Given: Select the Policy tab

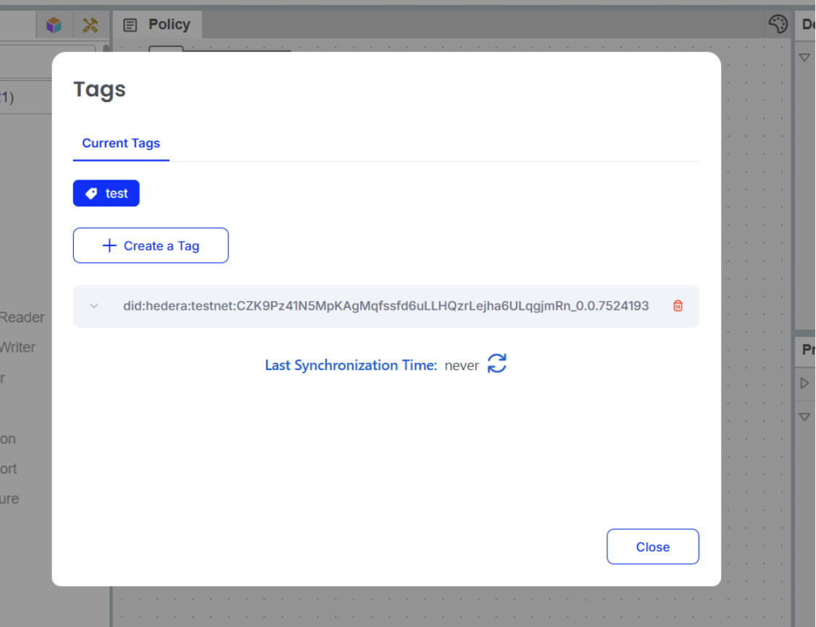Looking at the screenshot, I should coord(169,25).
